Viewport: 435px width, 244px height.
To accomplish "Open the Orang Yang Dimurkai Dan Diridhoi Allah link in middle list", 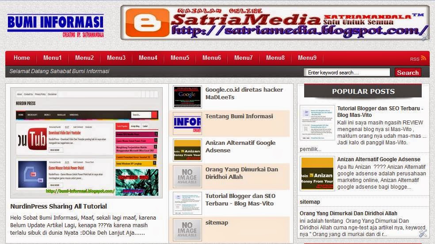I will coord(242,173).
